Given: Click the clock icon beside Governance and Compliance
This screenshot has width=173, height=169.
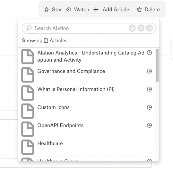Looking at the screenshot, I should coord(149,71).
